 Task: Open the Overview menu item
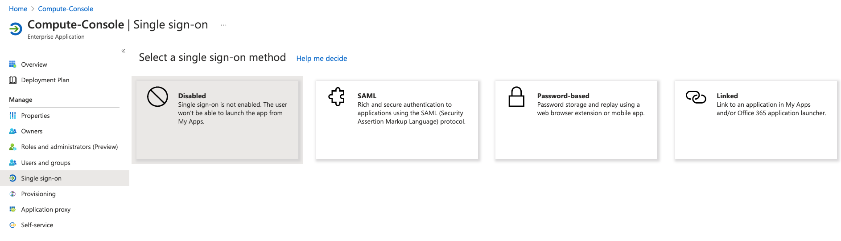(x=65, y=64)
